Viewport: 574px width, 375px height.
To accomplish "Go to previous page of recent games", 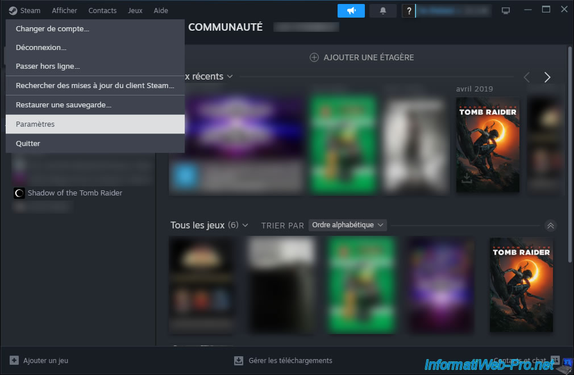I will (527, 77).
